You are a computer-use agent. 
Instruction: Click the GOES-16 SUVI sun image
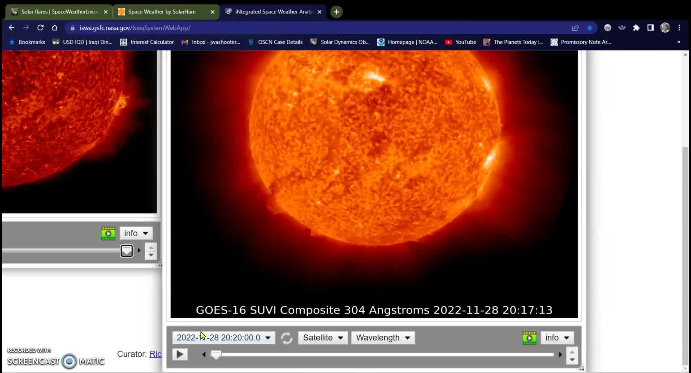[374, 184]
